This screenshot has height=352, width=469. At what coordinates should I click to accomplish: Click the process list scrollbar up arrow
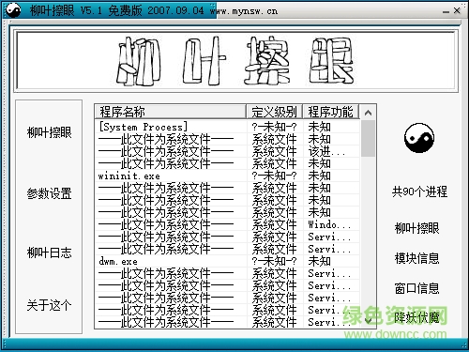tap(368, 113)
